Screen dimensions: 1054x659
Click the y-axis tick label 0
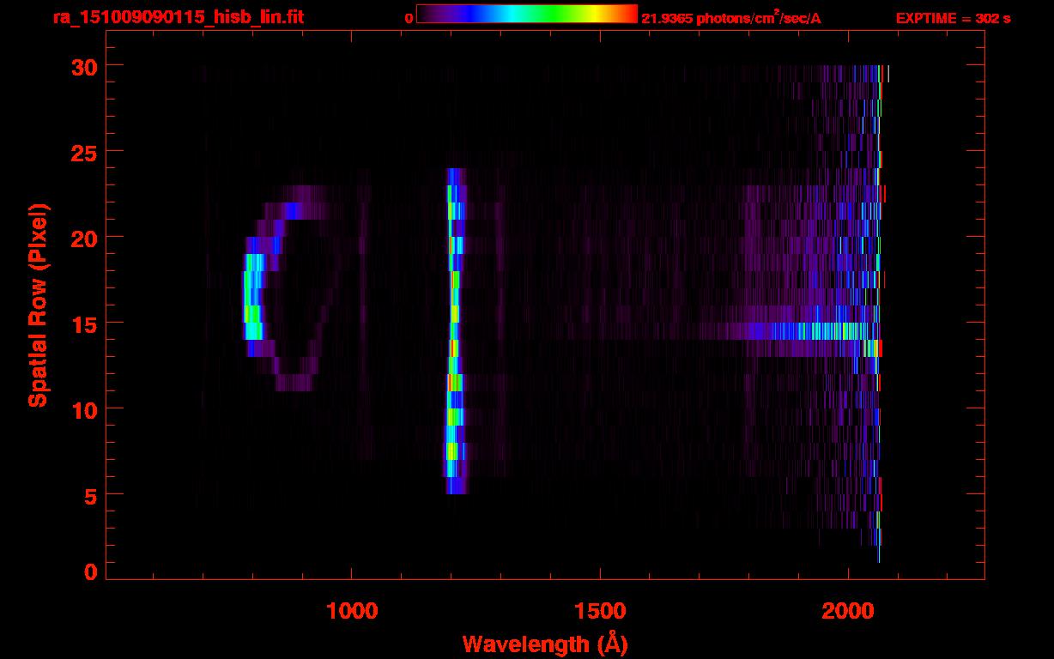coord(90,572)
